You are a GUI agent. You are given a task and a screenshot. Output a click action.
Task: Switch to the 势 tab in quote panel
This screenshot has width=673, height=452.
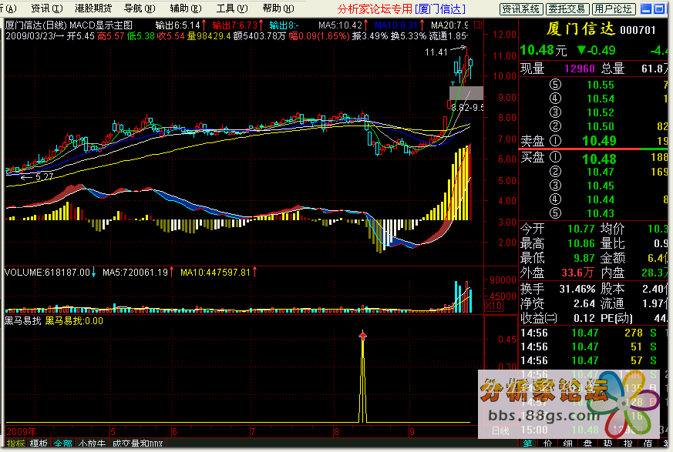tap(607, 444)
